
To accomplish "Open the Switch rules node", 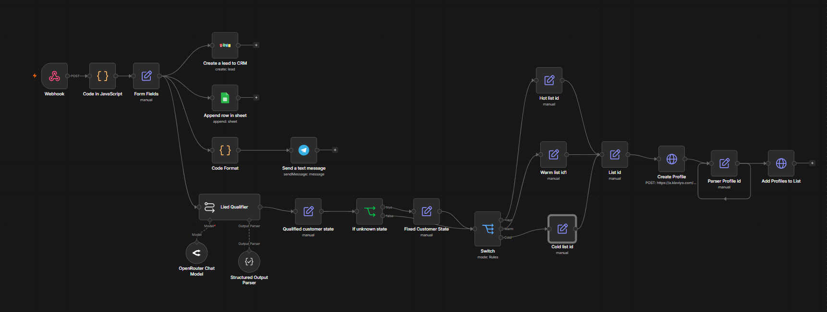I will point(487,229).
